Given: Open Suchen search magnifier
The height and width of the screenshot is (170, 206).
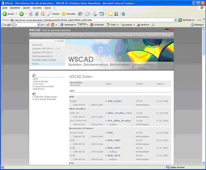Looking at the screenshot, I should click(x=49, y=14).
